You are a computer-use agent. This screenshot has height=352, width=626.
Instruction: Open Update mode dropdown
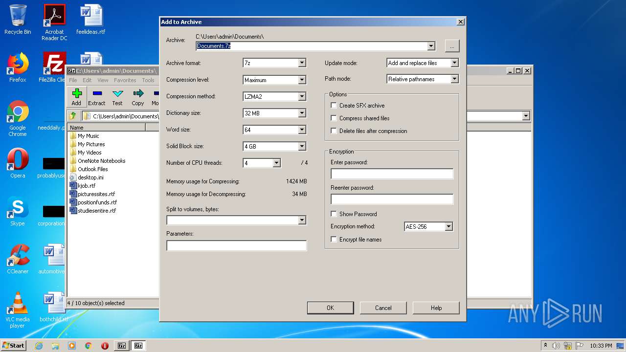pyautogui.click(x=454, y=63)
